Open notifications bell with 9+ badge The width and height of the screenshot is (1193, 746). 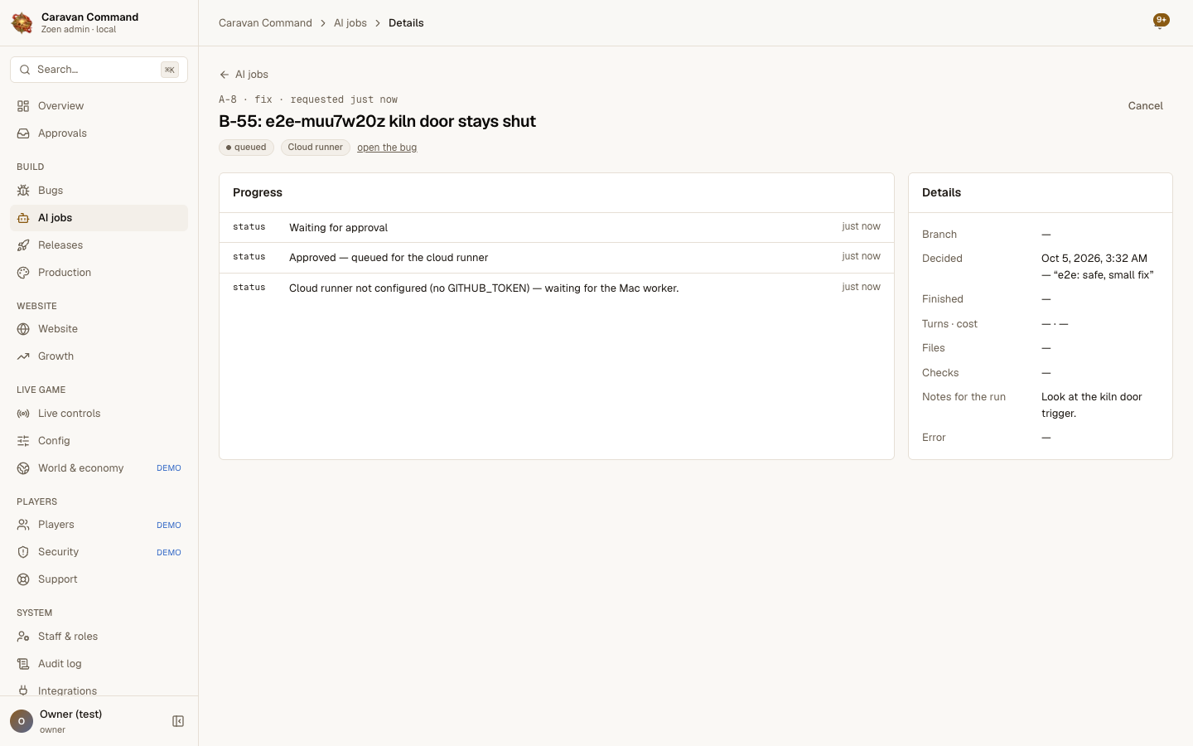(1161, 22)
